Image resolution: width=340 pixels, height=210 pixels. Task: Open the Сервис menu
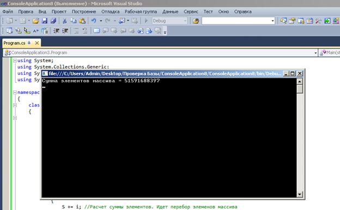191,11
